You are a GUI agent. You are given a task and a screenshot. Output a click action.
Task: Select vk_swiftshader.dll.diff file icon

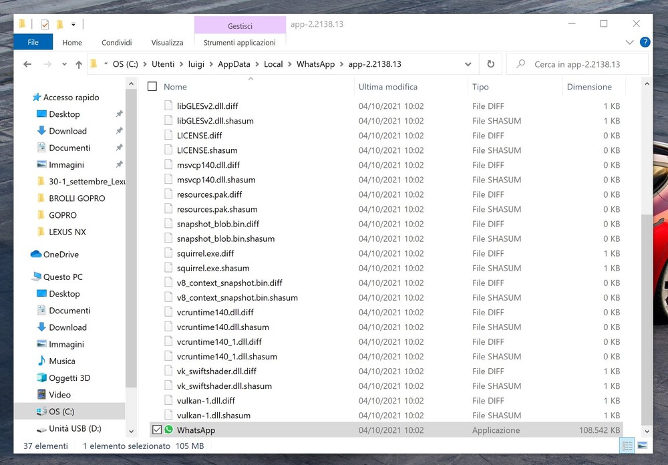point(169,371)
